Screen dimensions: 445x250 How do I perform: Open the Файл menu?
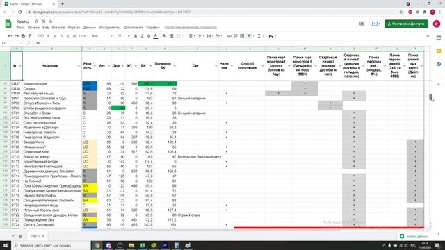pos(20,28)
